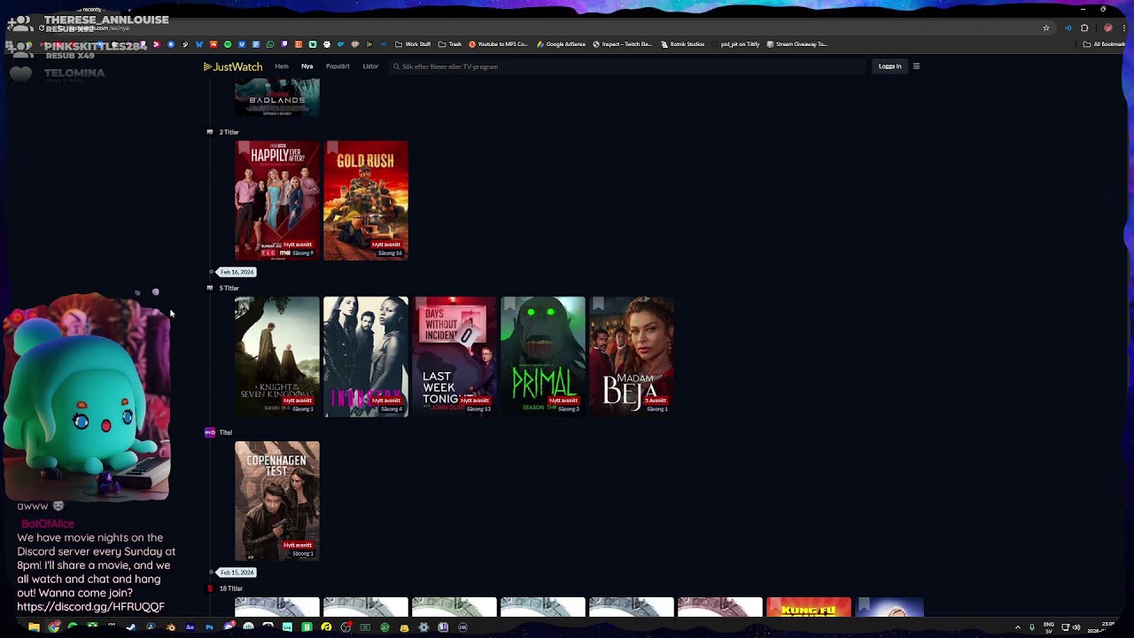Click the provider icon beside 2 Titlar
Image resolution: width=1134 pixels, height=638 pixels.
tap(210, 132)
